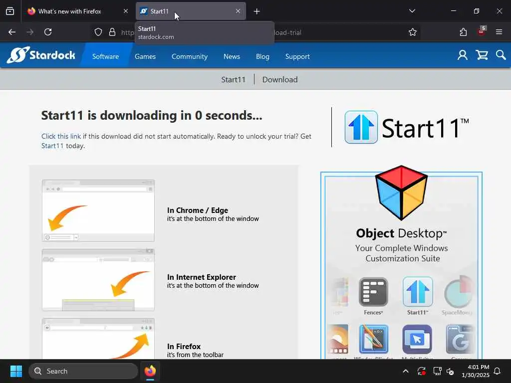
Task: Click the muted volume tray icon
Action: [x=451, y=371]
